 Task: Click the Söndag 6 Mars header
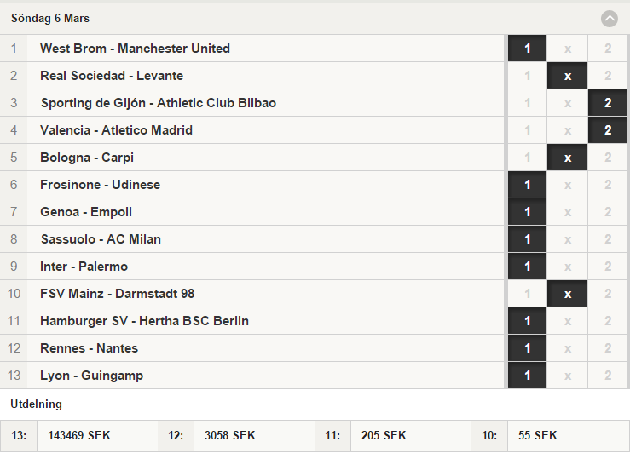coord(315,19)
